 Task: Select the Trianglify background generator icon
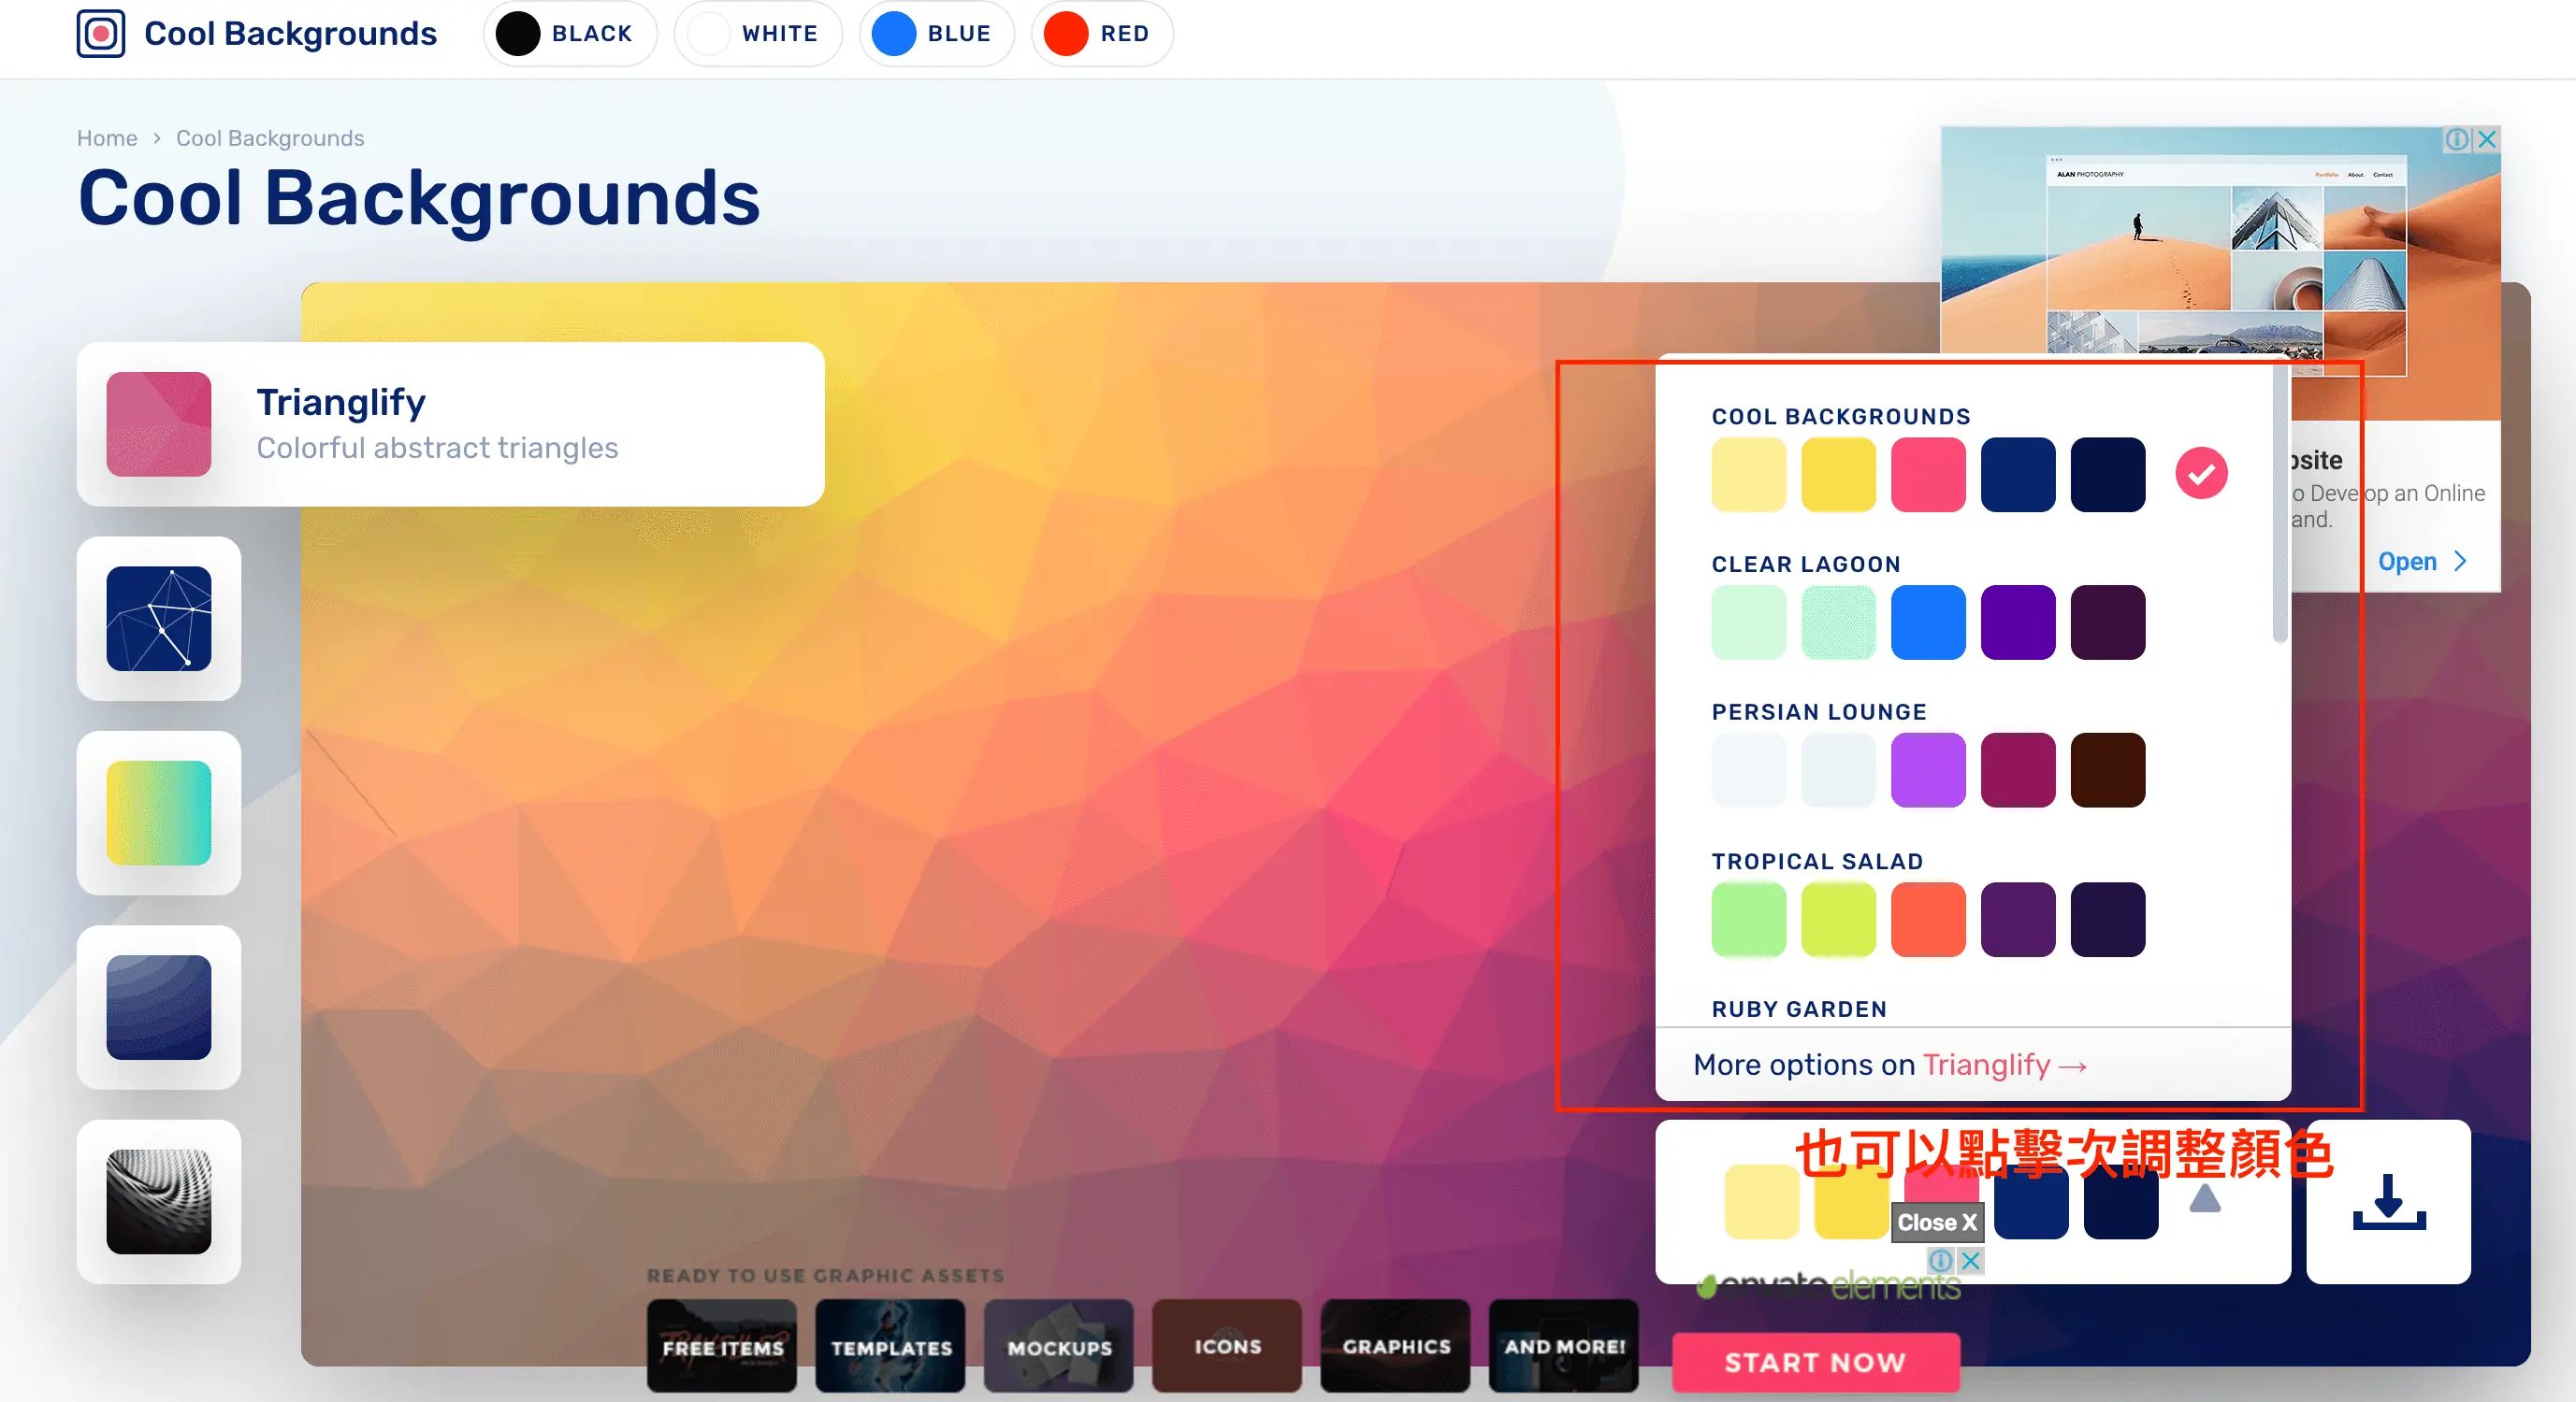point(159,423)
